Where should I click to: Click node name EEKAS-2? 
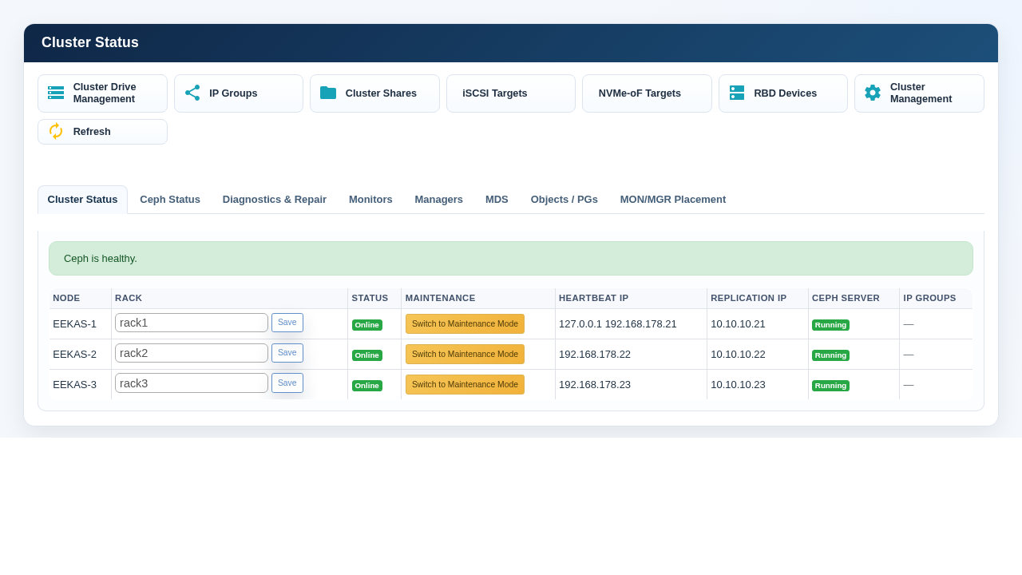pos(75,355)
